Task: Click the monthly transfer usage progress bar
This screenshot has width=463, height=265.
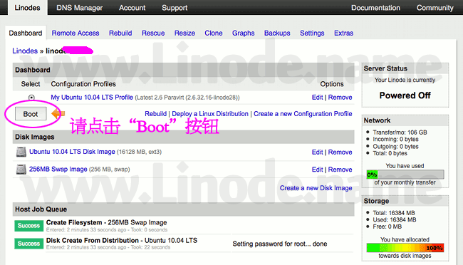Action: [405, 175]
